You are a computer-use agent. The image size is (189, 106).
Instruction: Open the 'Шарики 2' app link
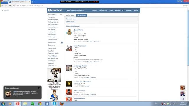click(51, 63)
